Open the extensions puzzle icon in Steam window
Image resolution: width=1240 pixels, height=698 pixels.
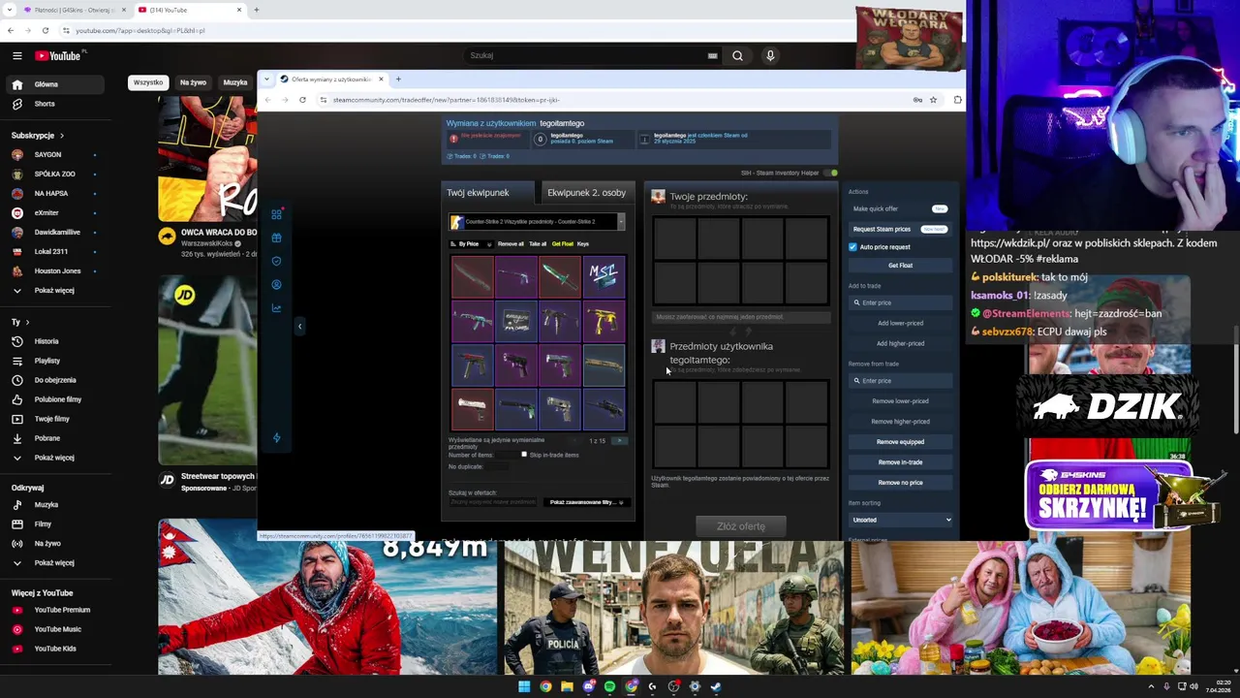pyautogui.click(x=957, y=100)
